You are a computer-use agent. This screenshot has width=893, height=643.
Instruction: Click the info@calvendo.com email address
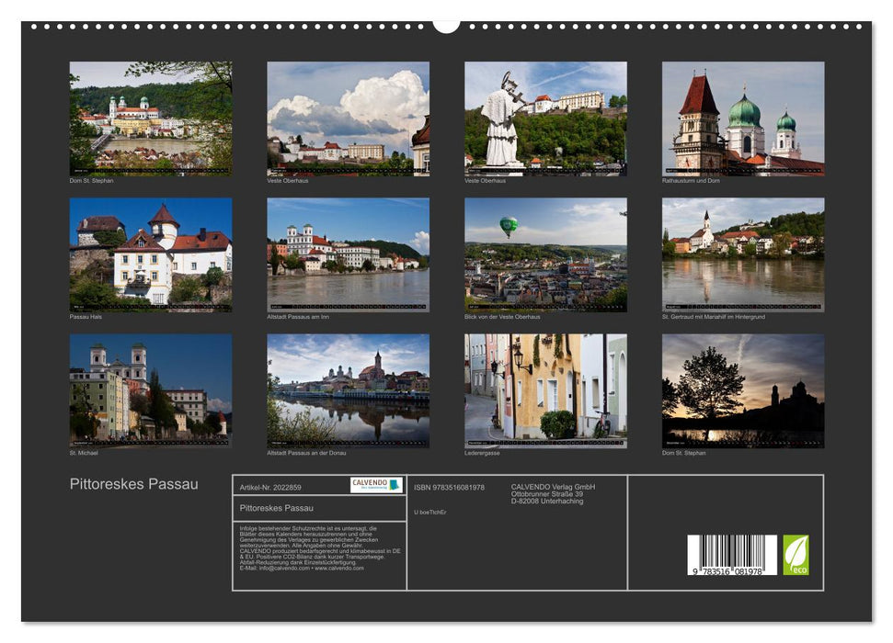tap(280, 569)
